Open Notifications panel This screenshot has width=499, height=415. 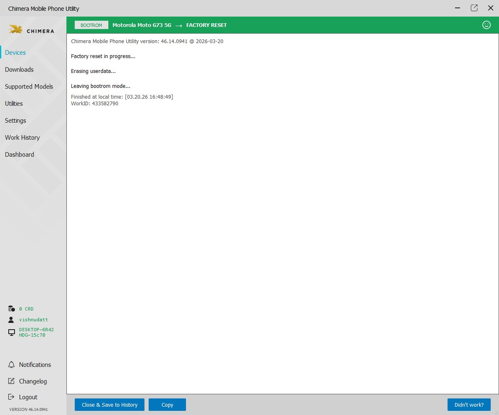point(35,365)
